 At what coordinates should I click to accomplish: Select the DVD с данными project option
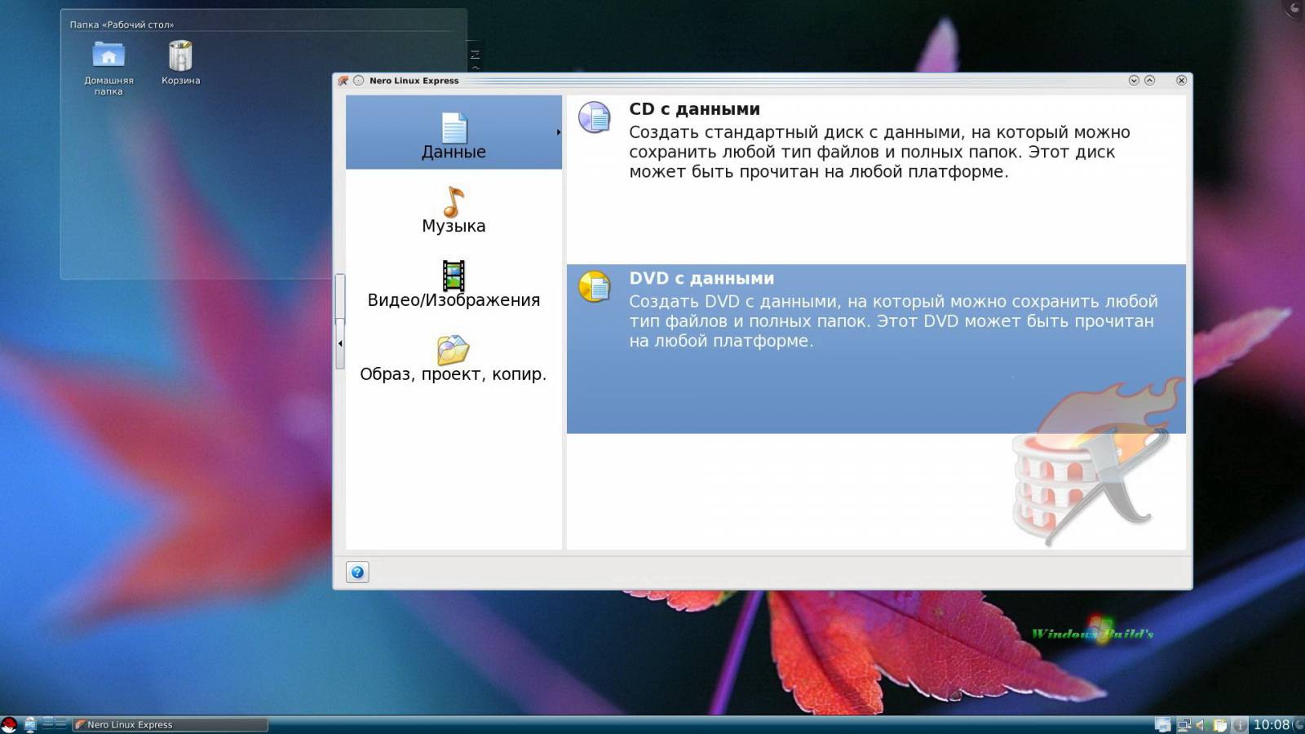(x=876, y=348)
